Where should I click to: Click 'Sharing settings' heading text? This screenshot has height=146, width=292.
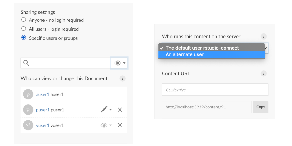click(38, 12)
